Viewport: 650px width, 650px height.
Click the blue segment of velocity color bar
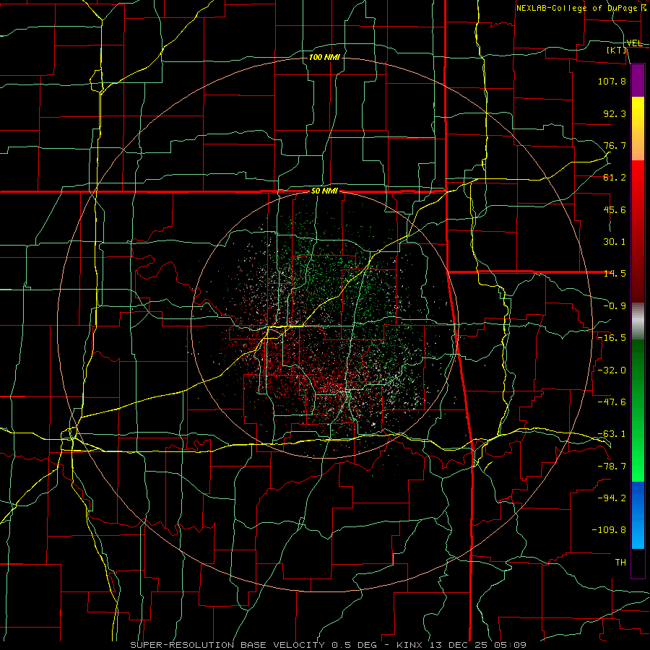638,515
